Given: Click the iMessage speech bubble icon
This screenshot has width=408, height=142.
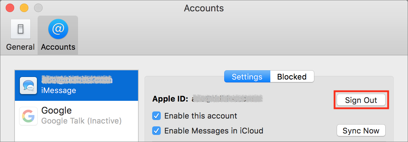Looking at the screenshot, I should pos(29,86).
